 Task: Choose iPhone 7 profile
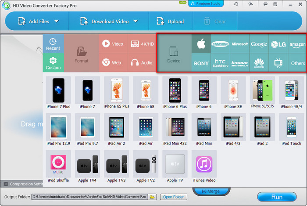point(88,93)
